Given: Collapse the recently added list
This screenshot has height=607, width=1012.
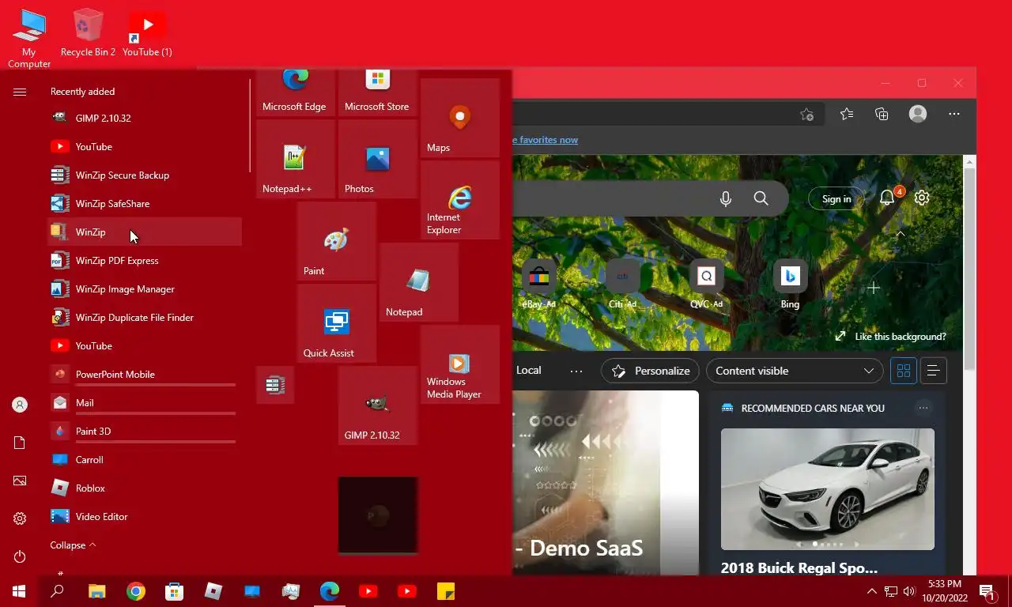Looking at the screenshot, I should [x=73, y=545].
